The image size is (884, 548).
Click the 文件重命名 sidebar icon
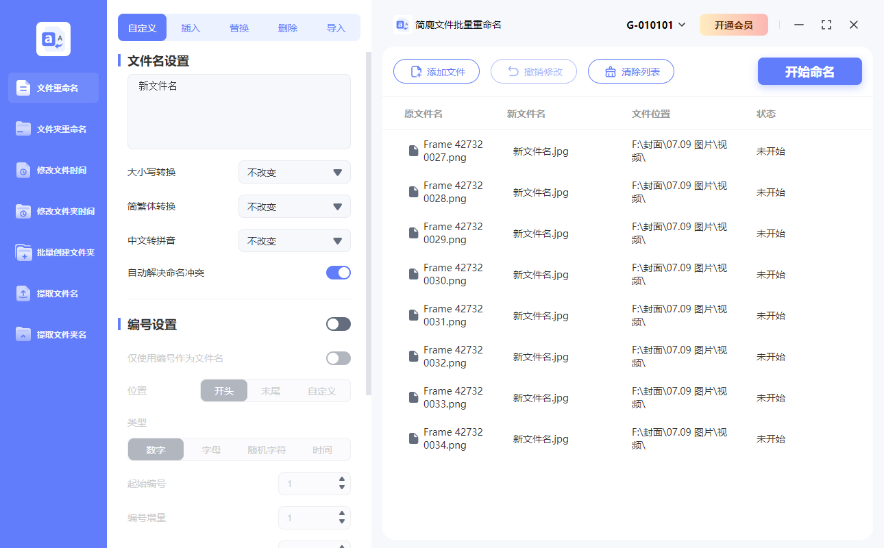tap(23, 88)
